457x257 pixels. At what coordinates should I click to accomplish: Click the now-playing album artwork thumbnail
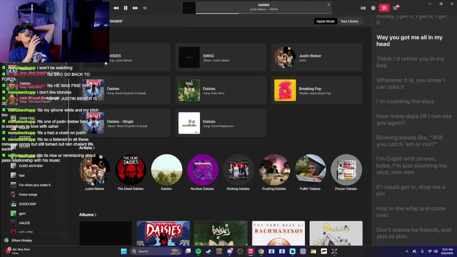click(189, 8)
